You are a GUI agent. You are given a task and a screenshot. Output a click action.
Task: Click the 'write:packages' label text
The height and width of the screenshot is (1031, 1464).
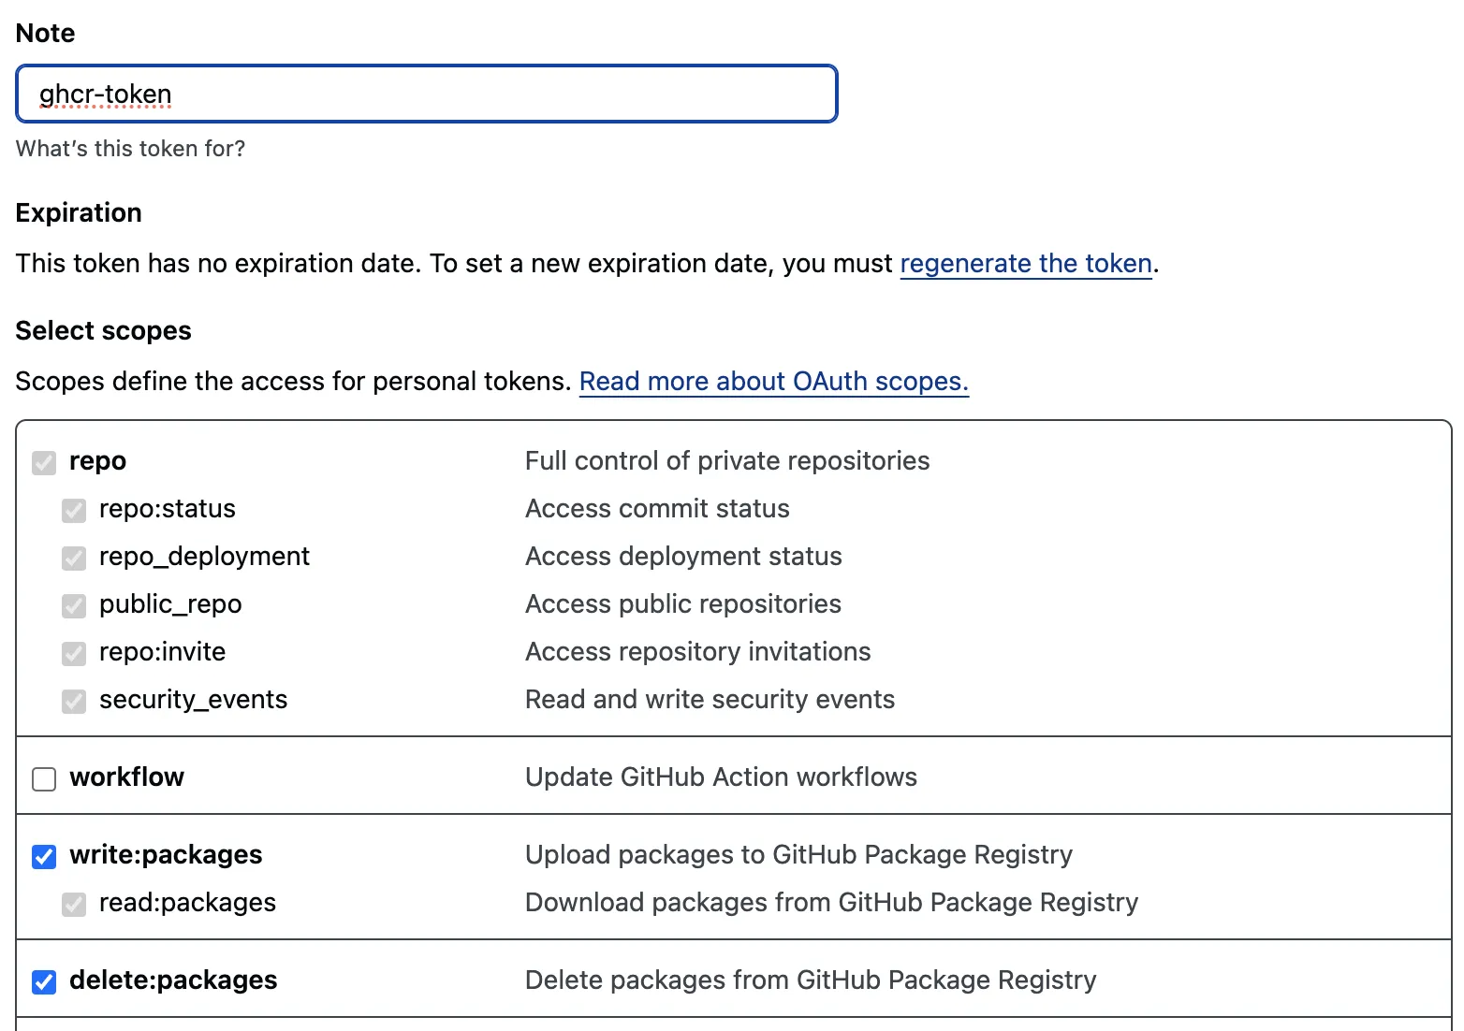point(166,855)
